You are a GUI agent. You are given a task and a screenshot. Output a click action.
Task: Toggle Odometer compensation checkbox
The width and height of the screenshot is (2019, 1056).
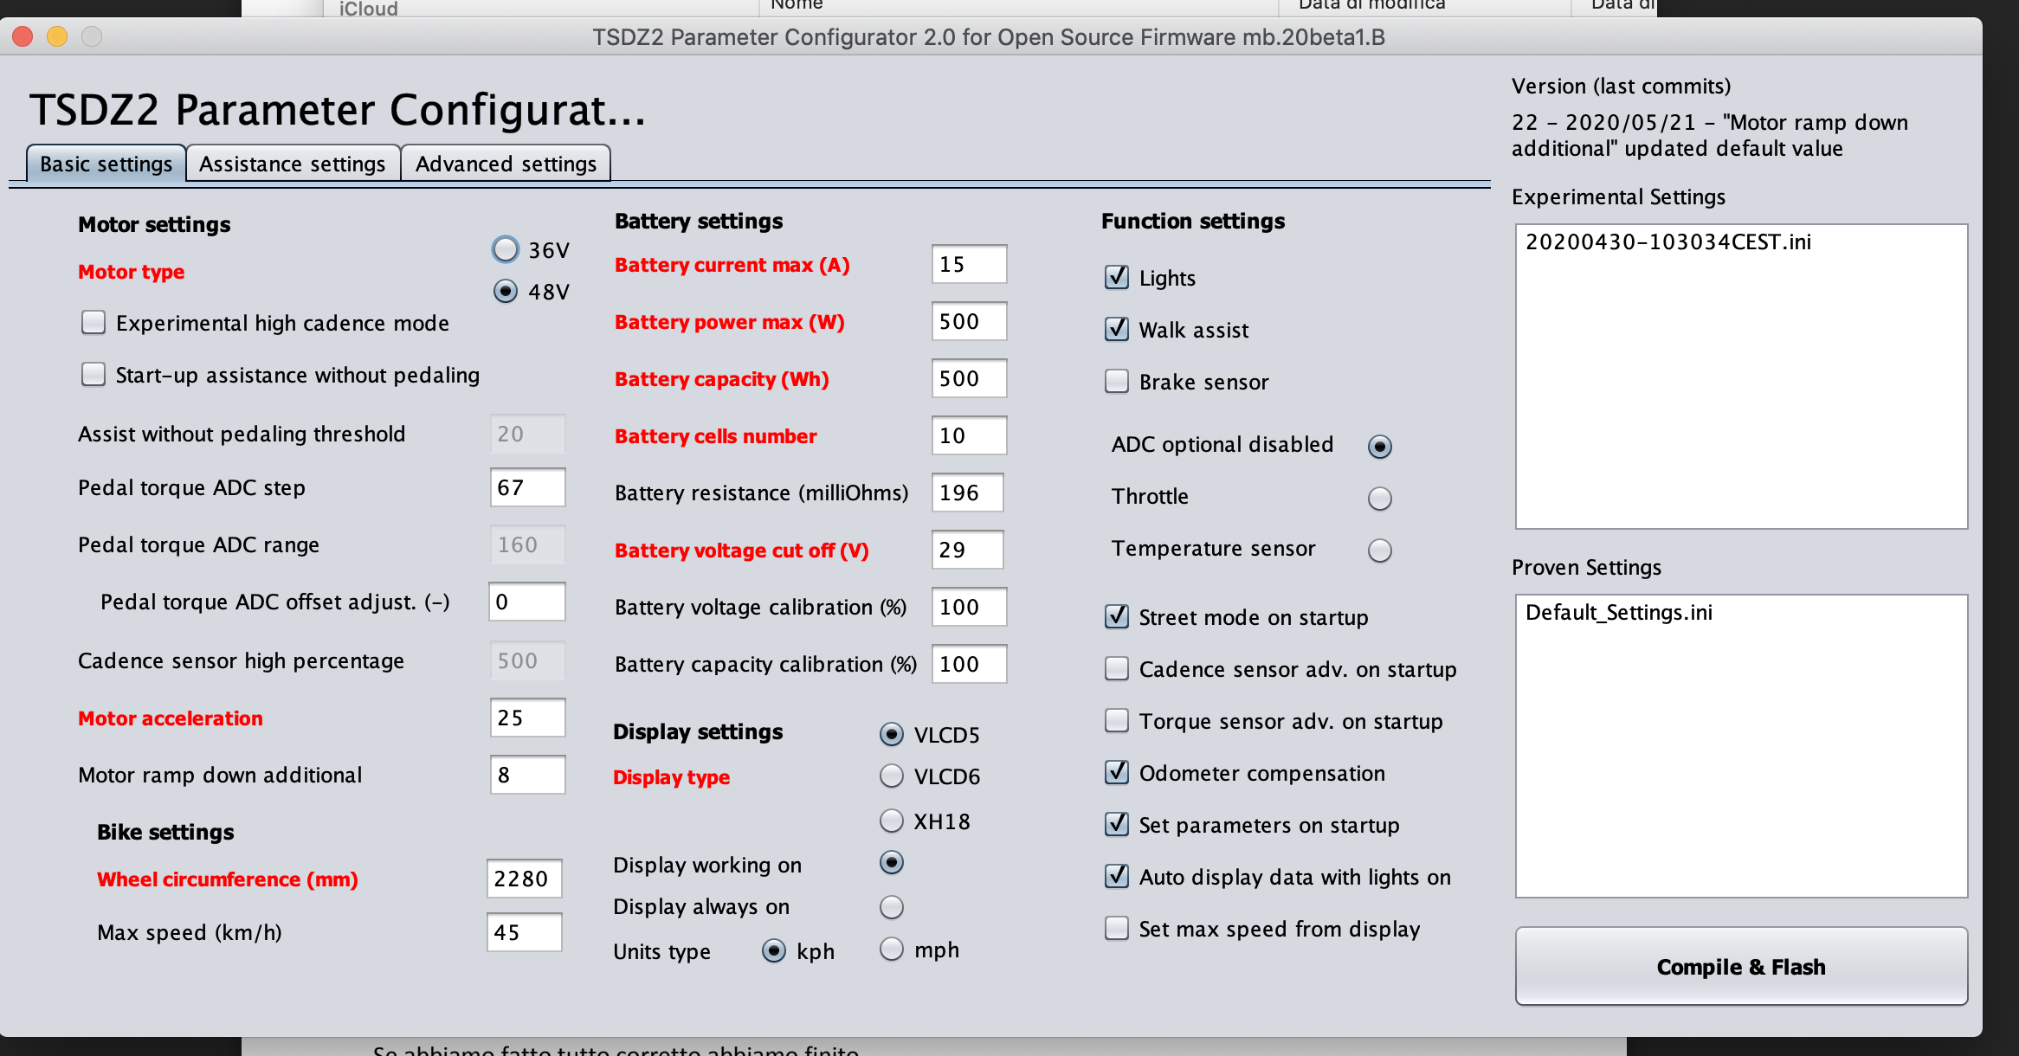pos(1117,773)
